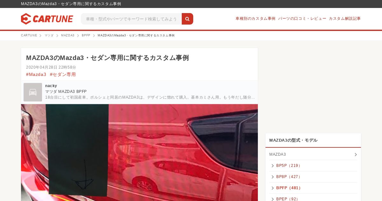The image size is (382, 201).
Task: Go to MAZDA3 breadcrumb link
Action: tap(68, 35)
